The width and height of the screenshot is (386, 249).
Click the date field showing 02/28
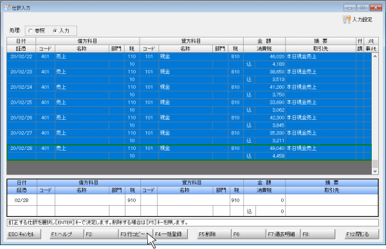22,200
